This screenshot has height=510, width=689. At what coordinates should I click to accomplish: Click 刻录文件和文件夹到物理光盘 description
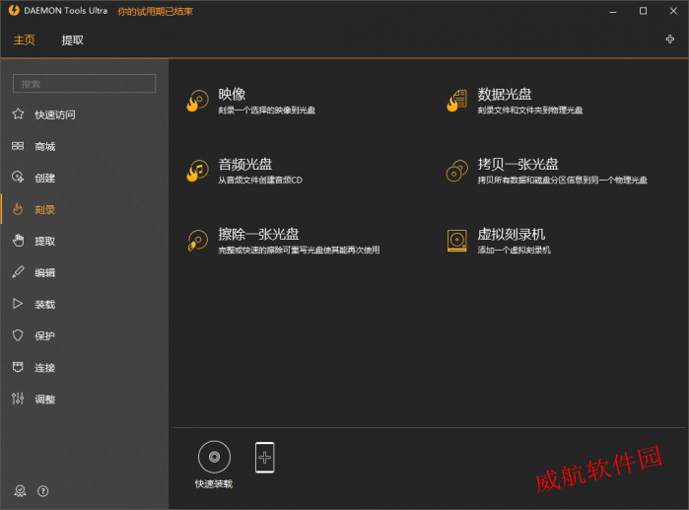pyautogui.click(x=530, y=109)
